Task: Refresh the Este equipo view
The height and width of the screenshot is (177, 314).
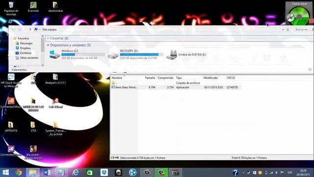Action: [288, 29]
